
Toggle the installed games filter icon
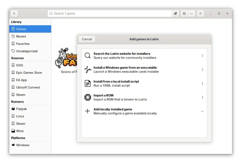click(175, 14)
